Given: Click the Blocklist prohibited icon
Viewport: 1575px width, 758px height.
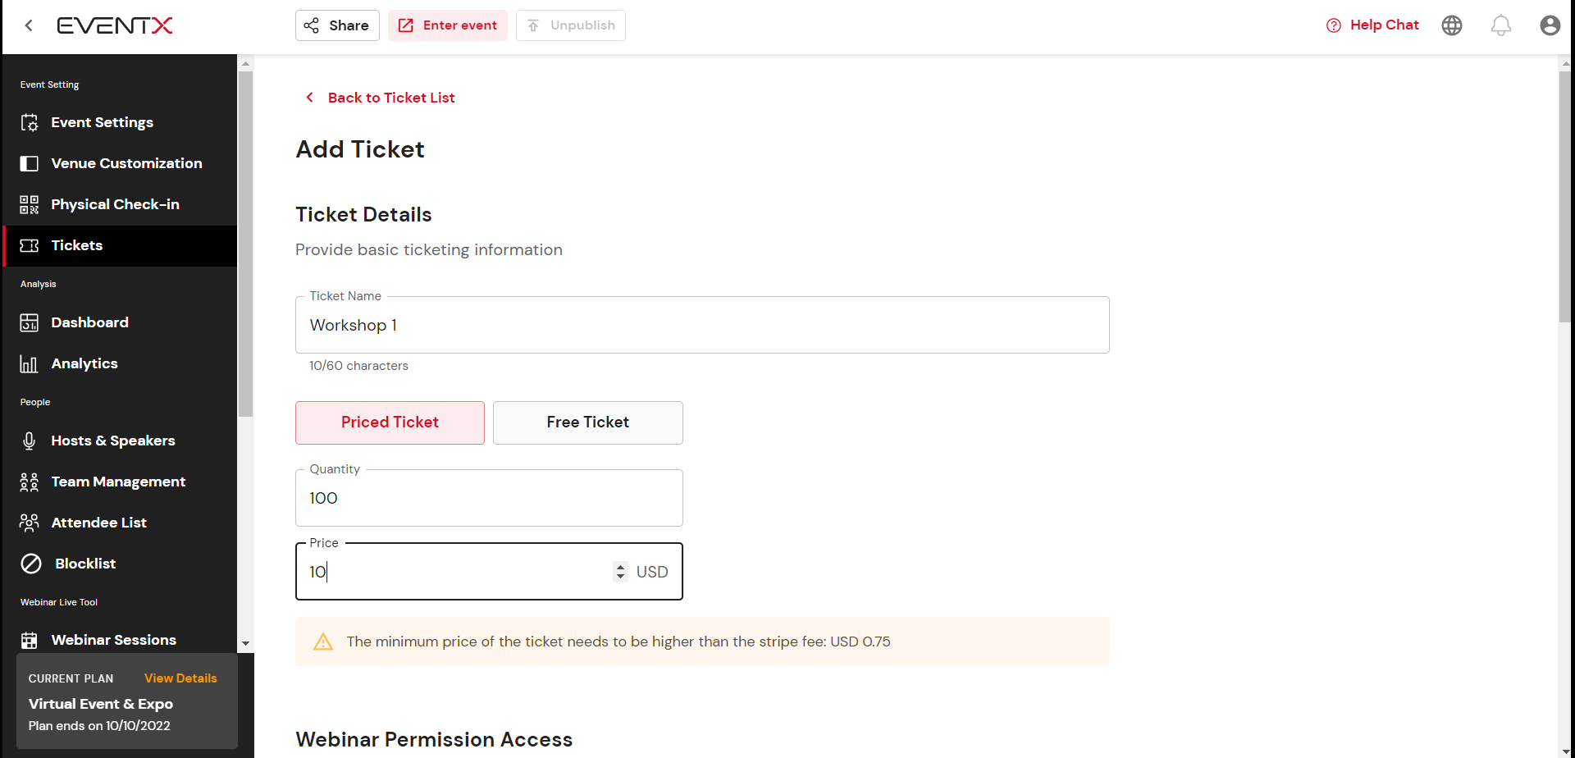Looking at the screenshot, I should (x=31, y=564).
